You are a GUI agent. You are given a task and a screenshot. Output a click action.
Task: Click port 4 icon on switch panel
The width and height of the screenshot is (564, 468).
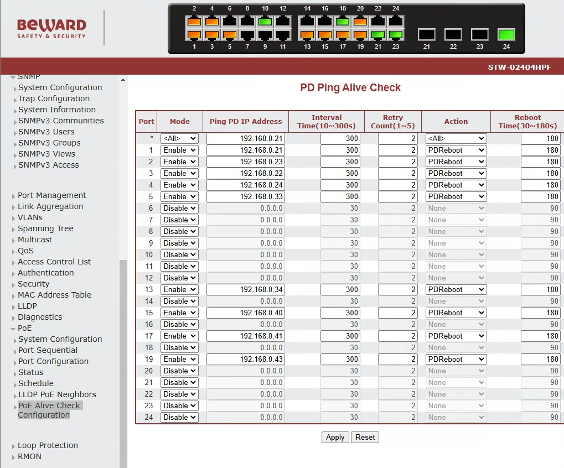click(212, 21)
